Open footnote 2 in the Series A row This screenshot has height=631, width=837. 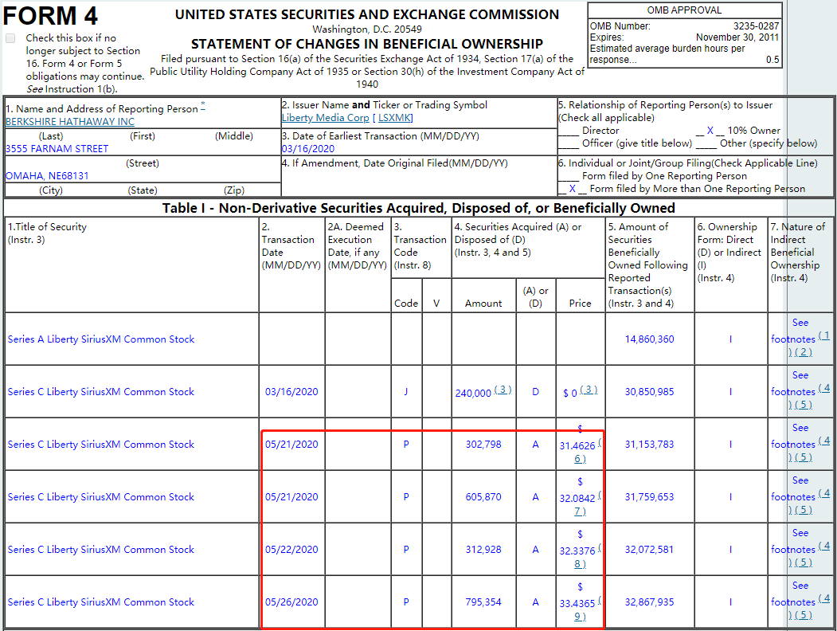(x=803, y=352)
